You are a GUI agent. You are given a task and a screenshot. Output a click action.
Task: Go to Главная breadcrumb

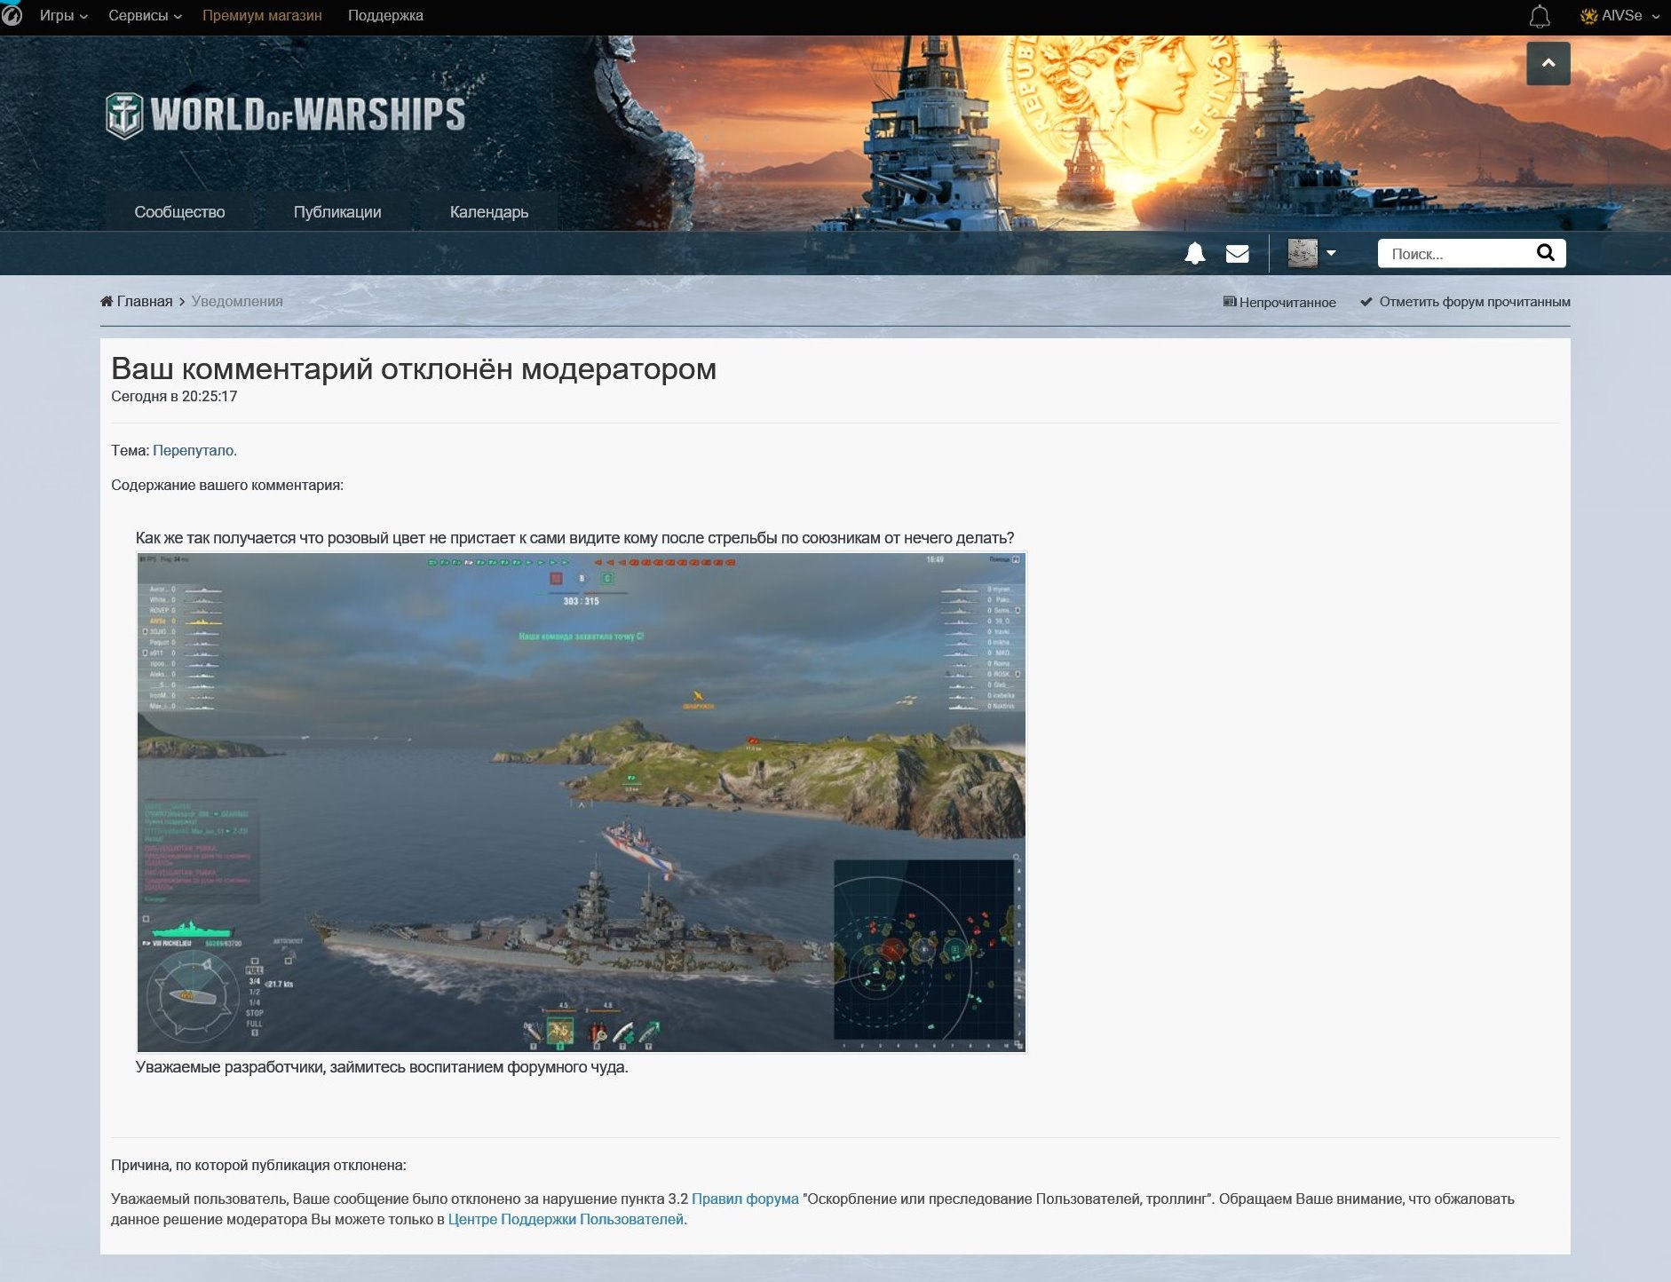(x=145, y=301)
